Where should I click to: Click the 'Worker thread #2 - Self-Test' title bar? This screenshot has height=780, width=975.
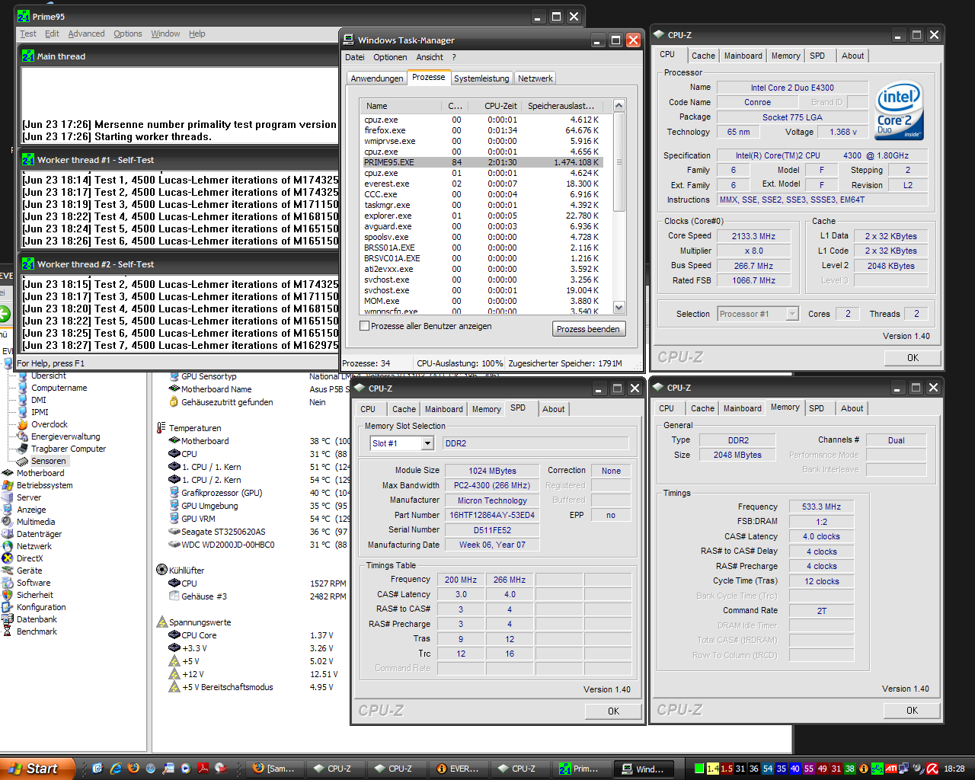coord(179,264)
